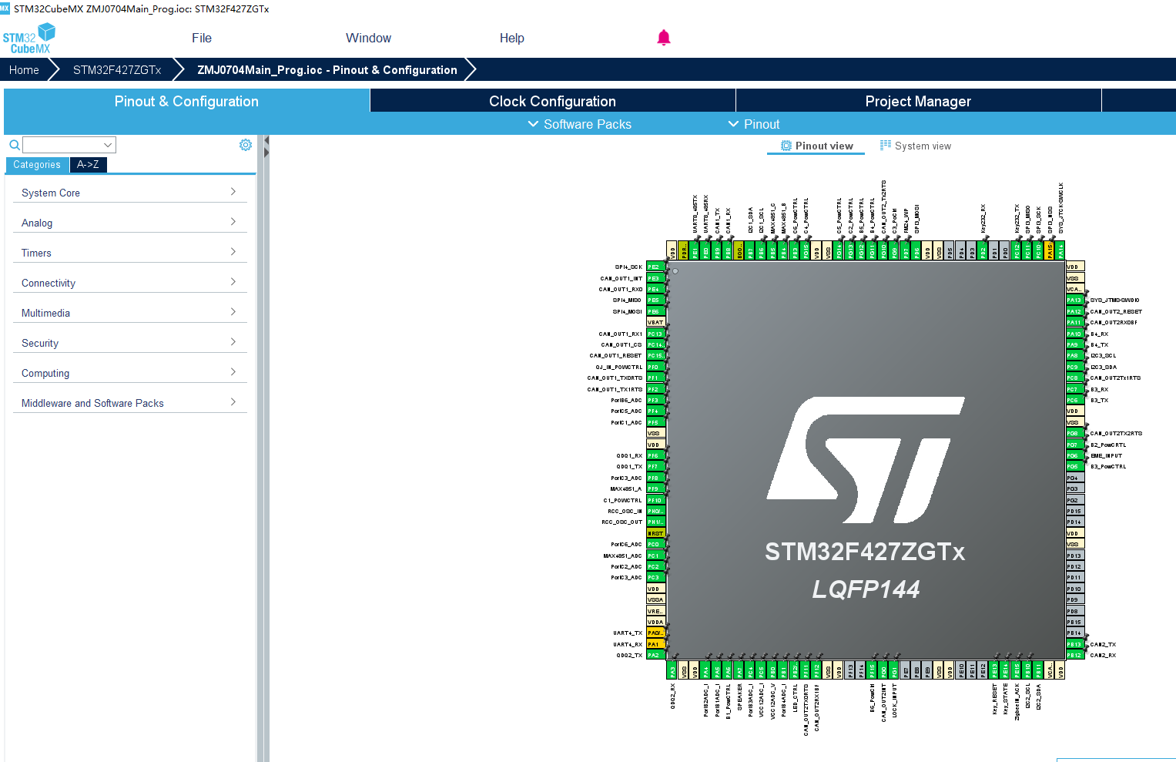
Task: Expand the Computing category
Action: (129, 373)
